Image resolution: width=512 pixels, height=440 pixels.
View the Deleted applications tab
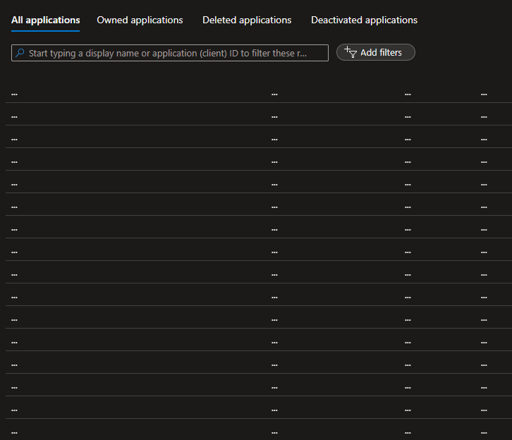coord(247,20)
